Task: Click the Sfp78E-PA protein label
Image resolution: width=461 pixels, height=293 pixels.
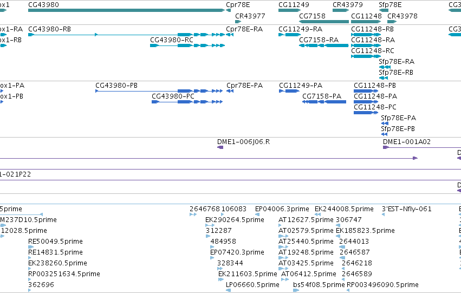Action: point(399,118)
